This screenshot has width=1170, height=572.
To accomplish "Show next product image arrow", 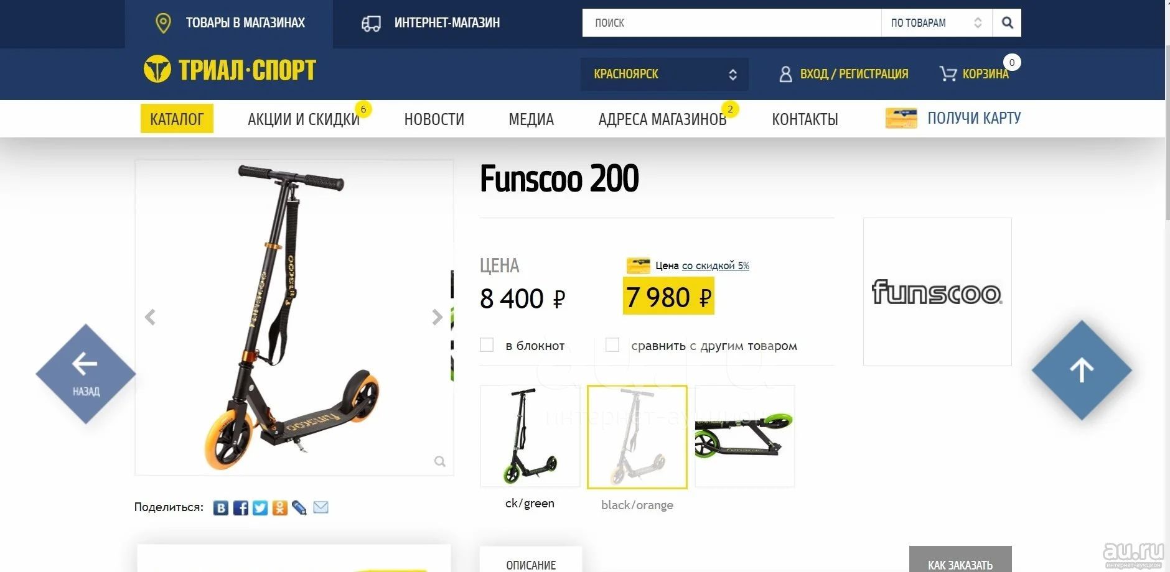I will [438, 317].
